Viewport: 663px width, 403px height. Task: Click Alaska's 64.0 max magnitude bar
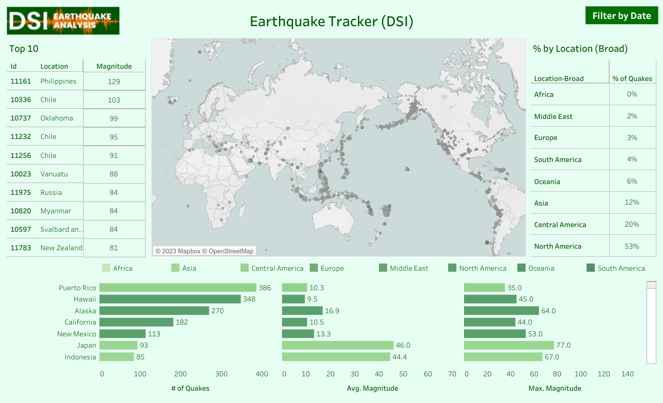501,311
